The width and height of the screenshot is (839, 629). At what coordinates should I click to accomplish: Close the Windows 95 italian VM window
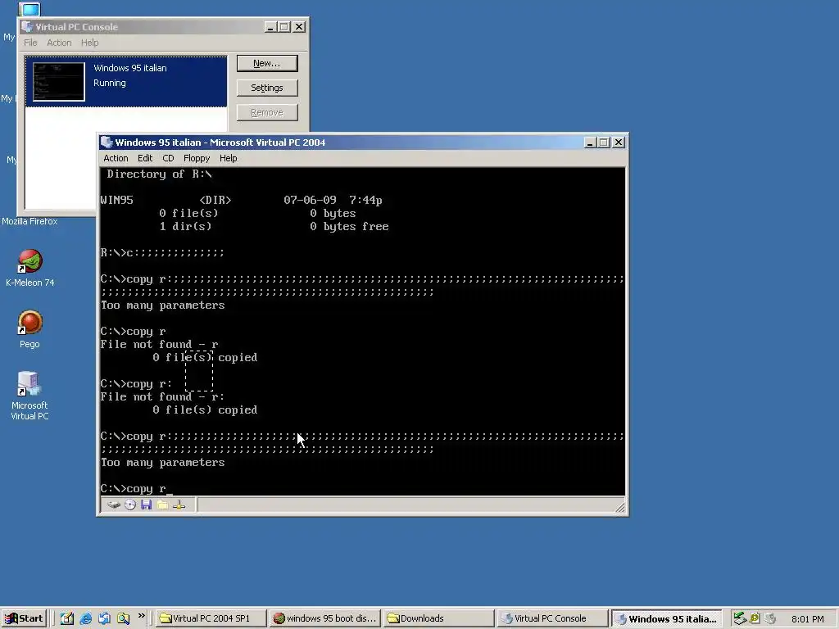pos(619,143)
